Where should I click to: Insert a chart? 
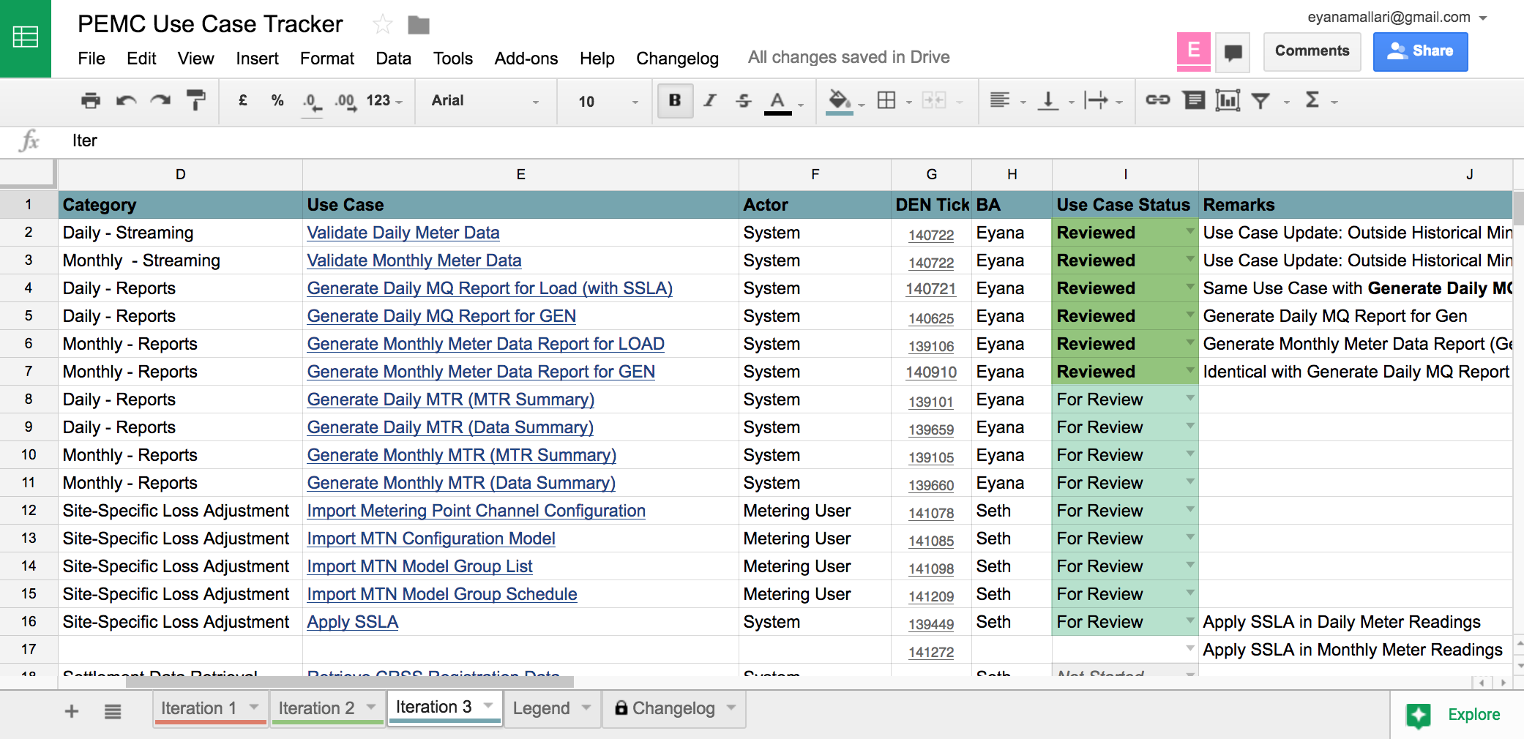point(1228,100)
